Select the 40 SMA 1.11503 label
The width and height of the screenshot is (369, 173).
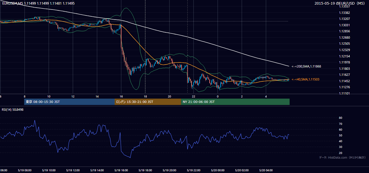coord(305,79)
